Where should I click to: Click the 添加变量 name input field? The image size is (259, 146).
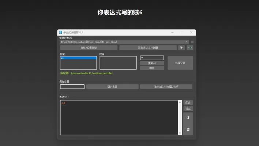coord(72,87)
